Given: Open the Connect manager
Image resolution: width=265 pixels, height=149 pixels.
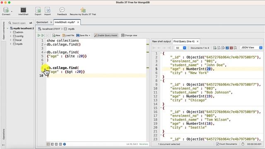Looking at the screenshot, I should pos(6,11).
